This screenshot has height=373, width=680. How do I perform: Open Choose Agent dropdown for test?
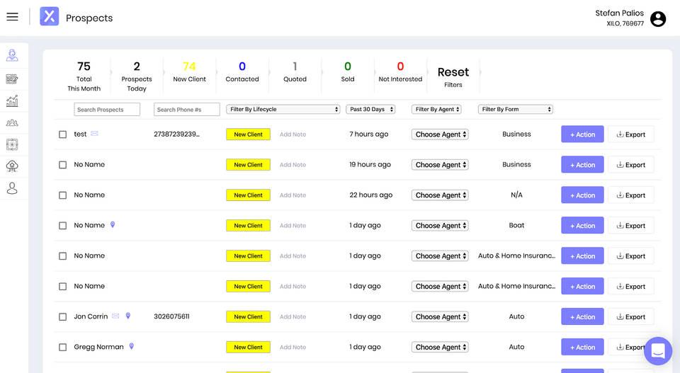pyautogui.click(x=440, y=134)
